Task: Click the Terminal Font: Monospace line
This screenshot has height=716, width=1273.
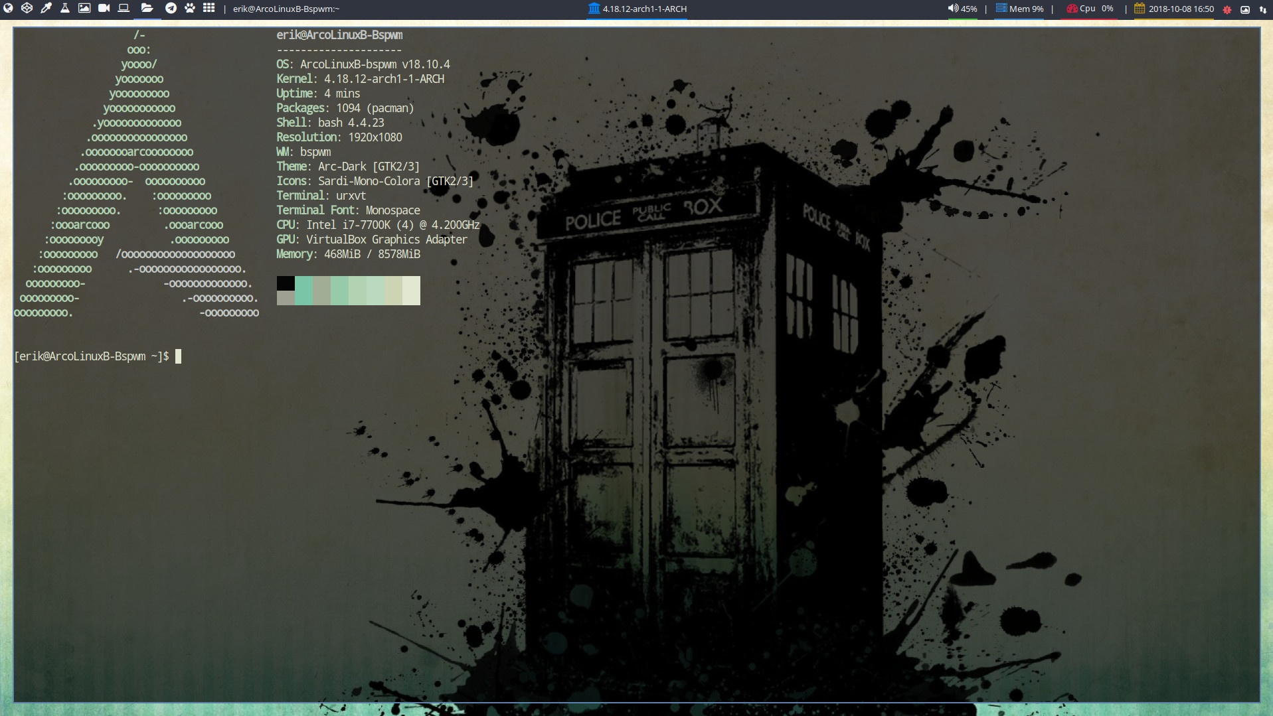Action: click(x=348, y=210)
